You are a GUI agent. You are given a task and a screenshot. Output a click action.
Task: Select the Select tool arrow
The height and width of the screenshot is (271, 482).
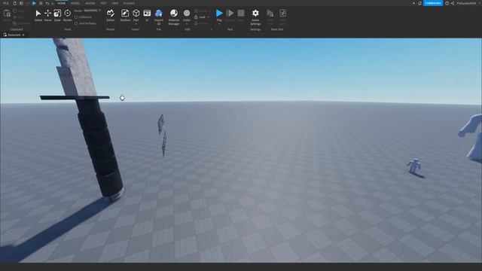tap(38, 14)
